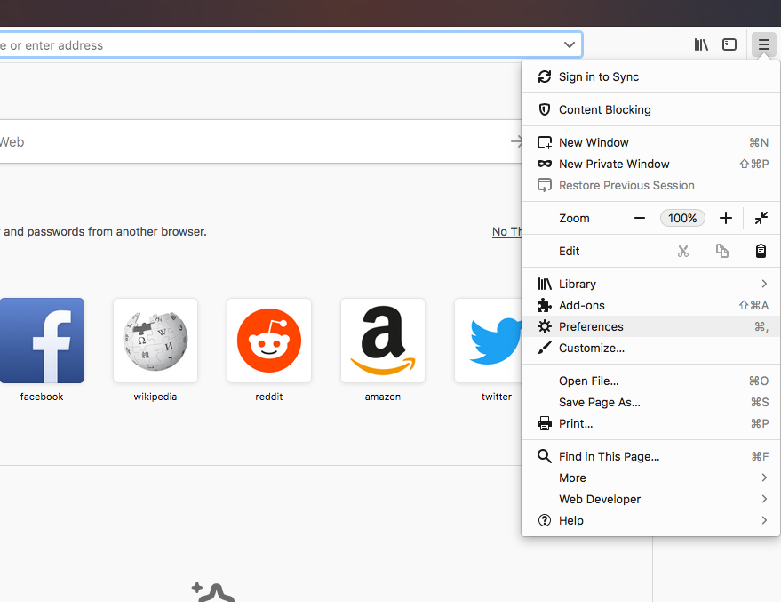This screenshot has width=781, height=602.
Task: Select Sign in to Sync
Action: [x=650, y=76]
